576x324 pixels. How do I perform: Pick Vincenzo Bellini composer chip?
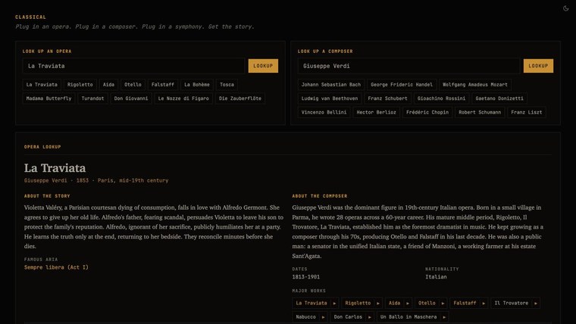pos(324,112)
